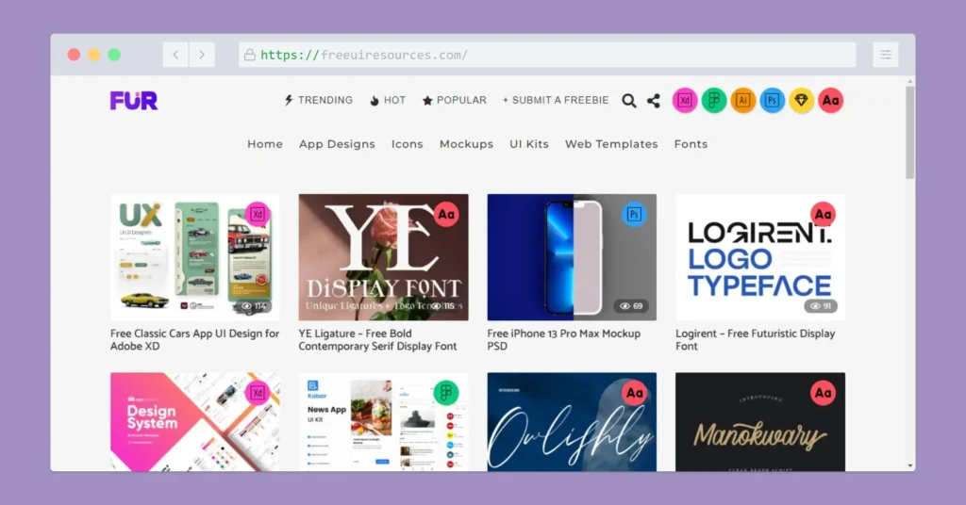The image size is (966, 505).
Task: Click the FUR site logo
Action: pos(134,101)
